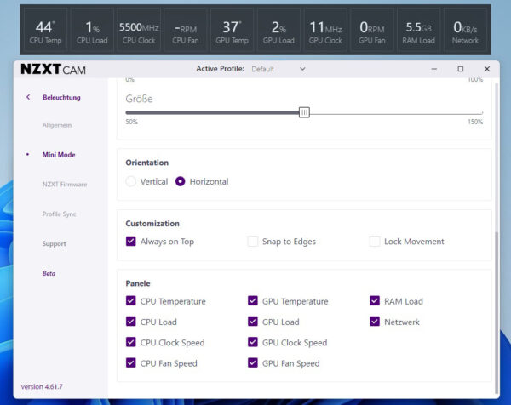Uncheck Always on Top
The width and height of the screenshot is (511, 405).
click(130, 242)
